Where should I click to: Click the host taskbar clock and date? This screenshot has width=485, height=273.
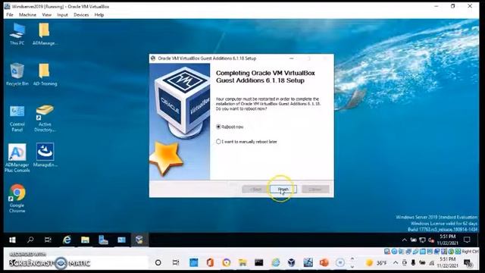[x=448, y=262]
